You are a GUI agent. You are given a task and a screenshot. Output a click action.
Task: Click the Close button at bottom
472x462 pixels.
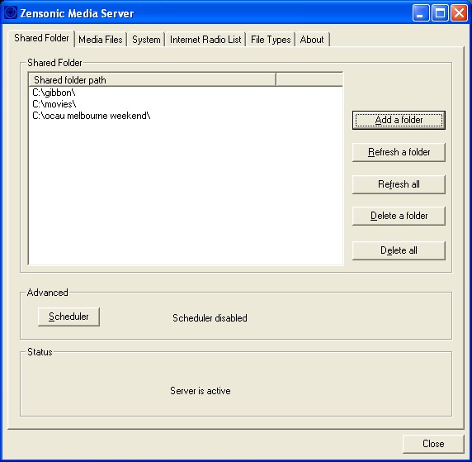[x=433, y=444]
